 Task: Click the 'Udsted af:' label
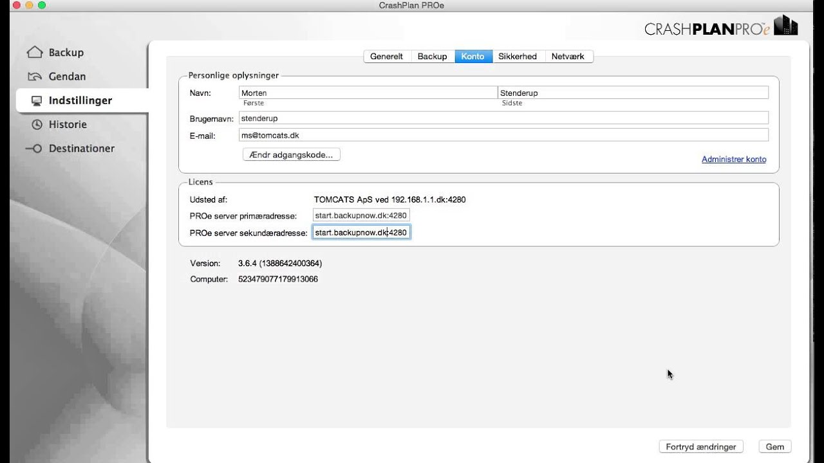(x=209, y=200)
